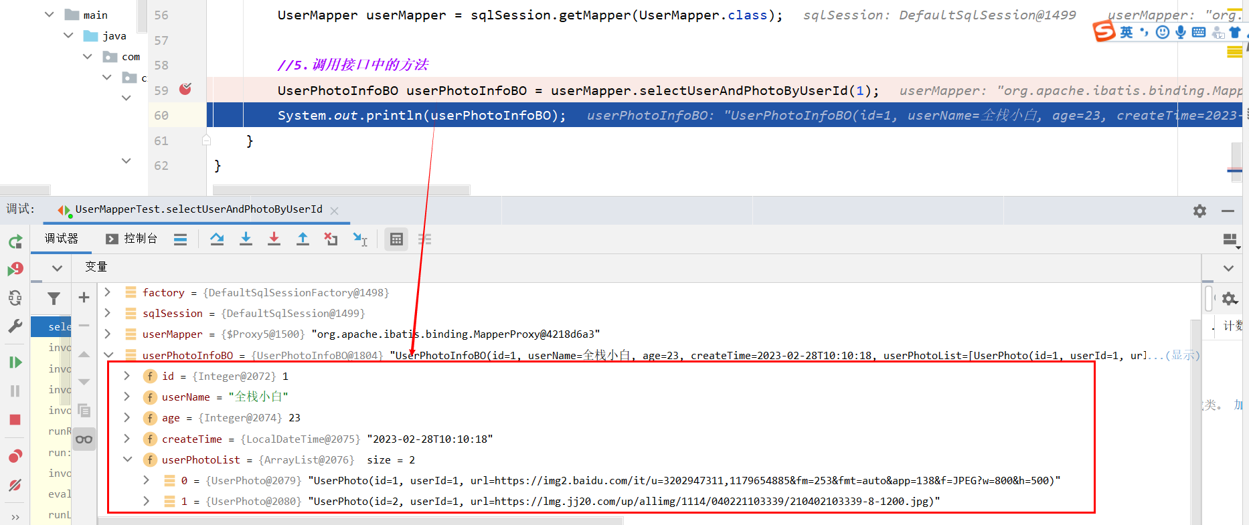Click Step Out upward arrow icon
This screenshot has height=525, width=1249.
pyautogui.click(x=303, y=239)
